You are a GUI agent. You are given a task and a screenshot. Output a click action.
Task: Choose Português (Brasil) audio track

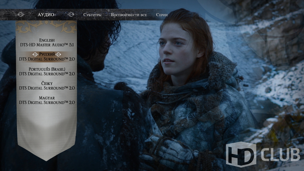click(47, 71)
